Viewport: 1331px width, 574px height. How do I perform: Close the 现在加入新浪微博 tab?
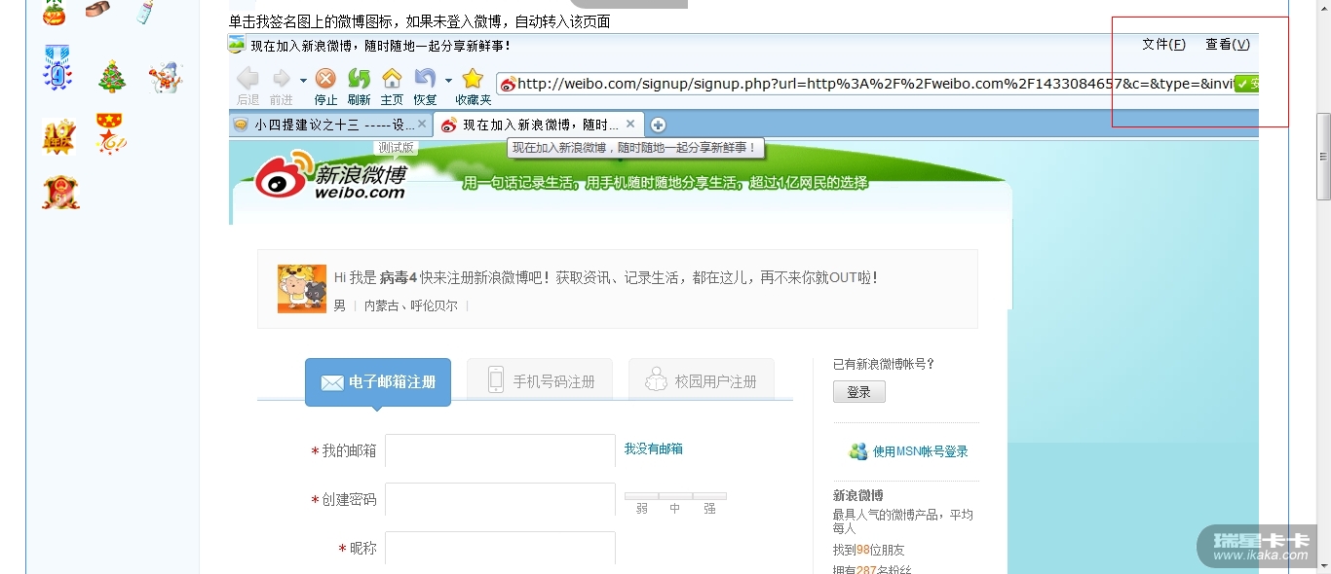pyautogui.click(x=630, y=124)
